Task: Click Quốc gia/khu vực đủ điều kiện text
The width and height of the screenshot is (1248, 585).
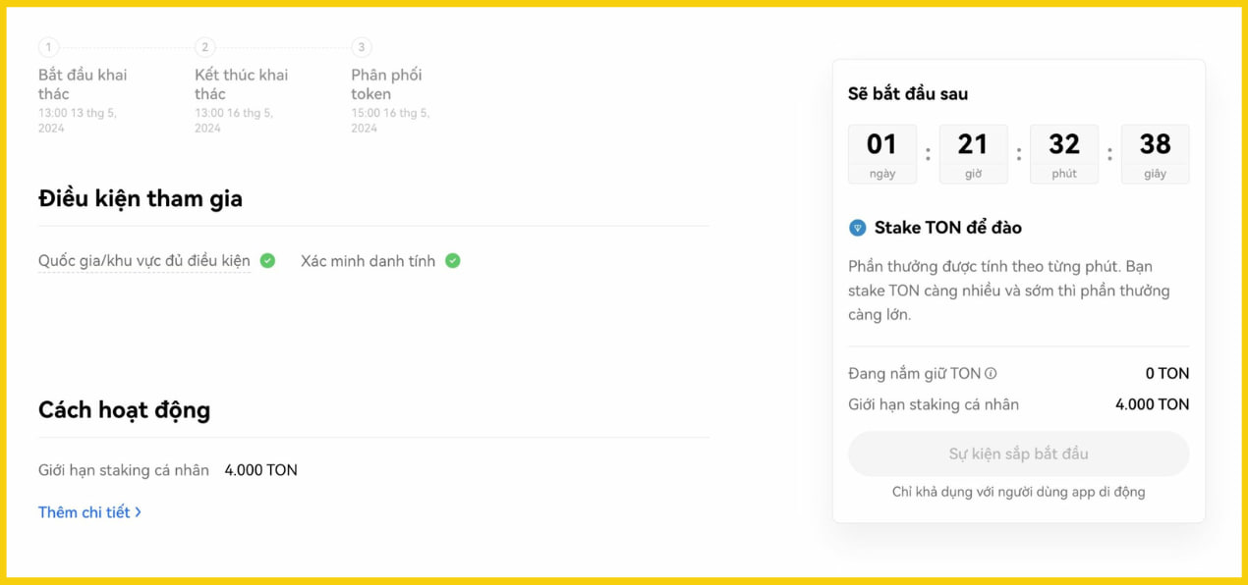Action: 144,261
